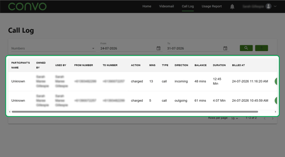Screen dimensions: 285x157
Task: Go to next page of results
Action: tap(273, 118)
